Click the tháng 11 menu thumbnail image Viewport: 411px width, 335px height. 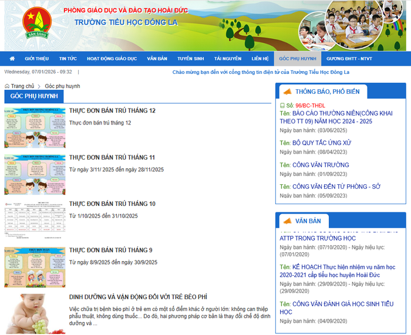pyautogui.click(x=35, y=175)
